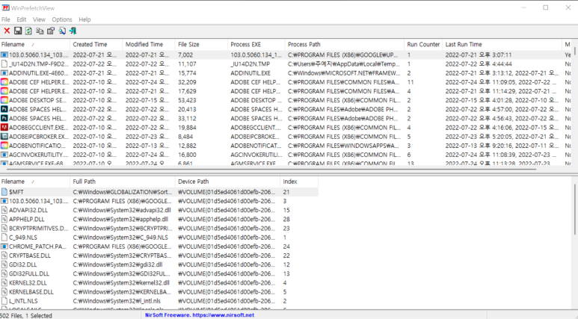Select GDI32.DLL row in lower pane
The width and height of the screenshot is (578, 319).
click(159, 264)
